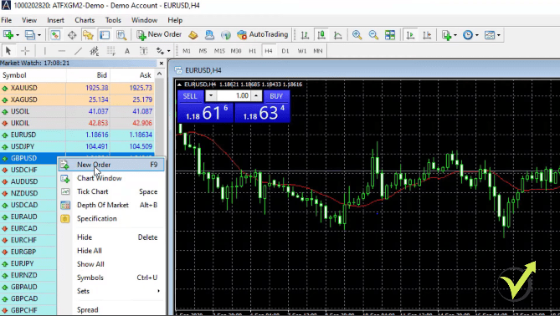The image size is (560, 316).
Task: Open the Profiles toolbar icon
Action: (x=29, y=34)
